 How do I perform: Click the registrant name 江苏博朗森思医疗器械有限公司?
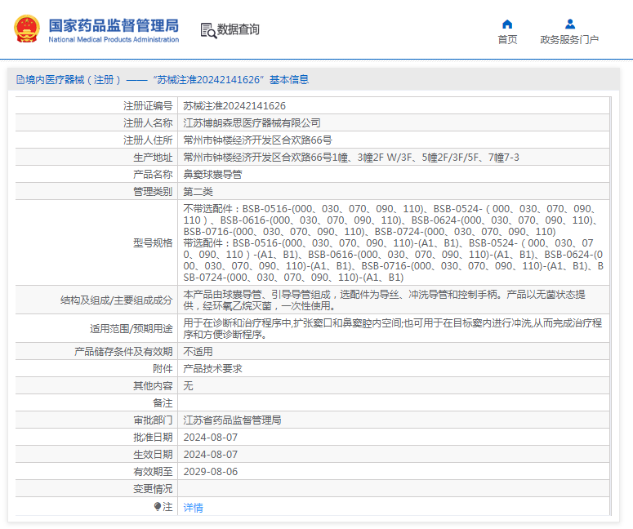(252, 122)
